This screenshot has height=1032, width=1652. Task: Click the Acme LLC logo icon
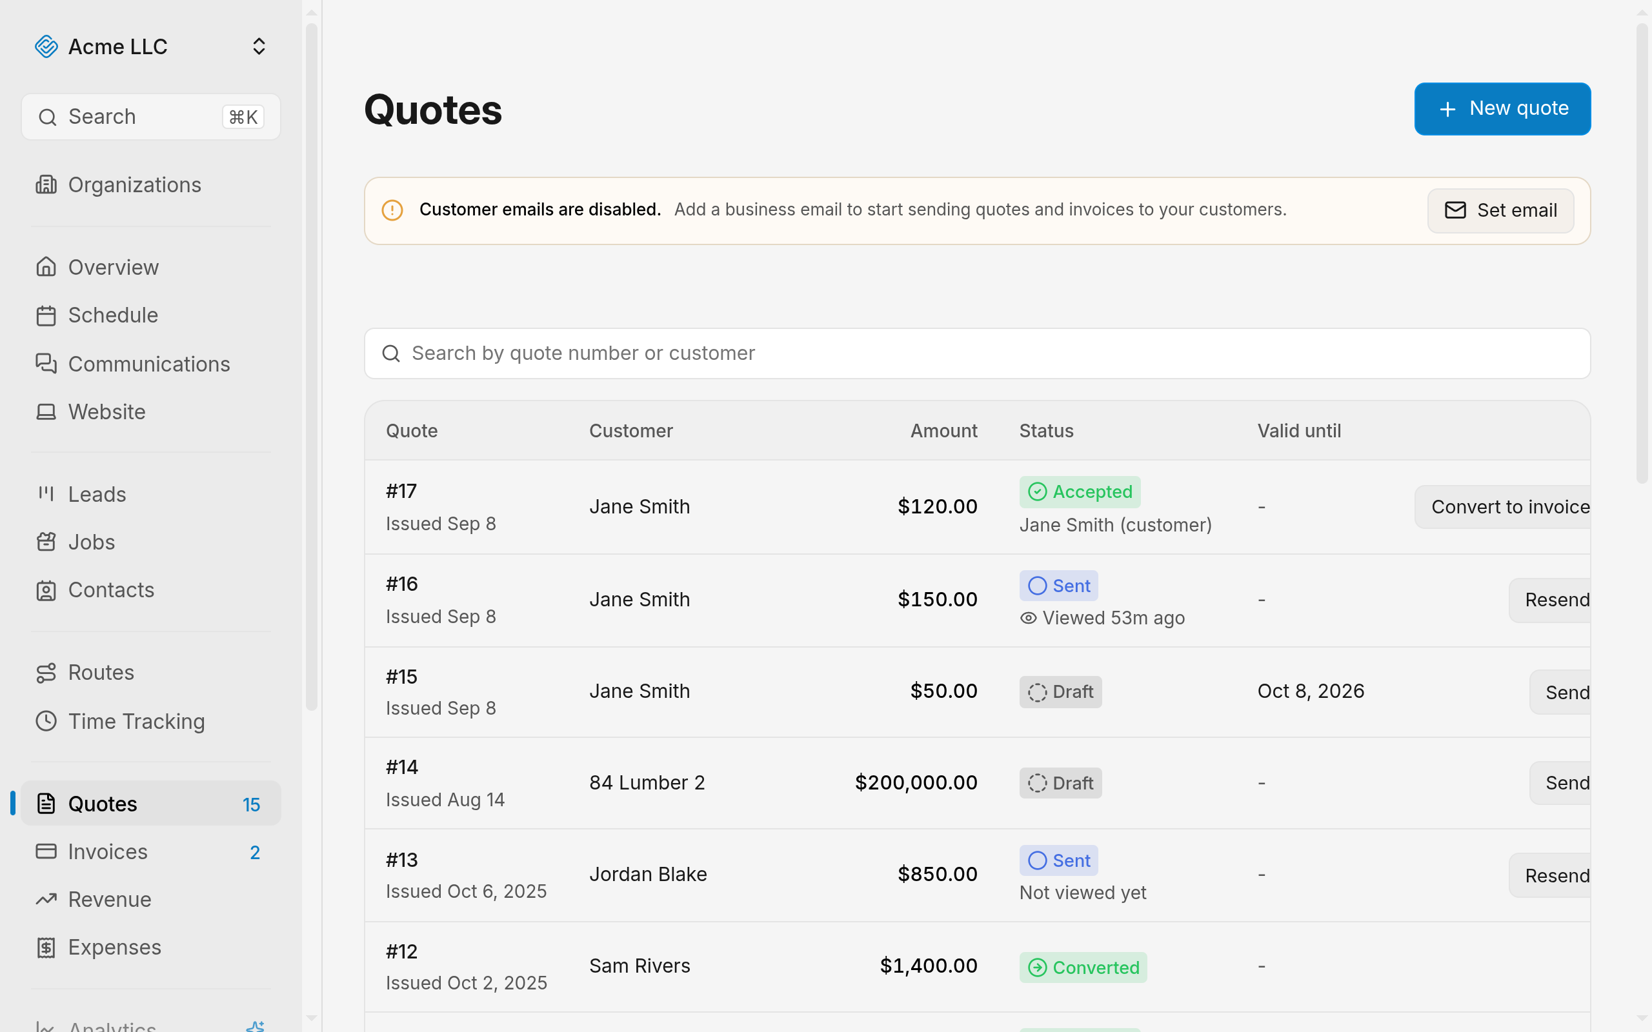click(x=46, y=46)
